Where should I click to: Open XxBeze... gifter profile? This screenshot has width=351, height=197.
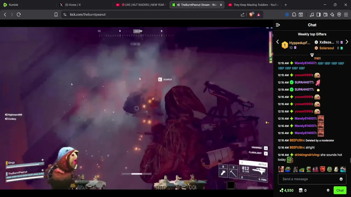pyautogui.click(x=327, y=42)
